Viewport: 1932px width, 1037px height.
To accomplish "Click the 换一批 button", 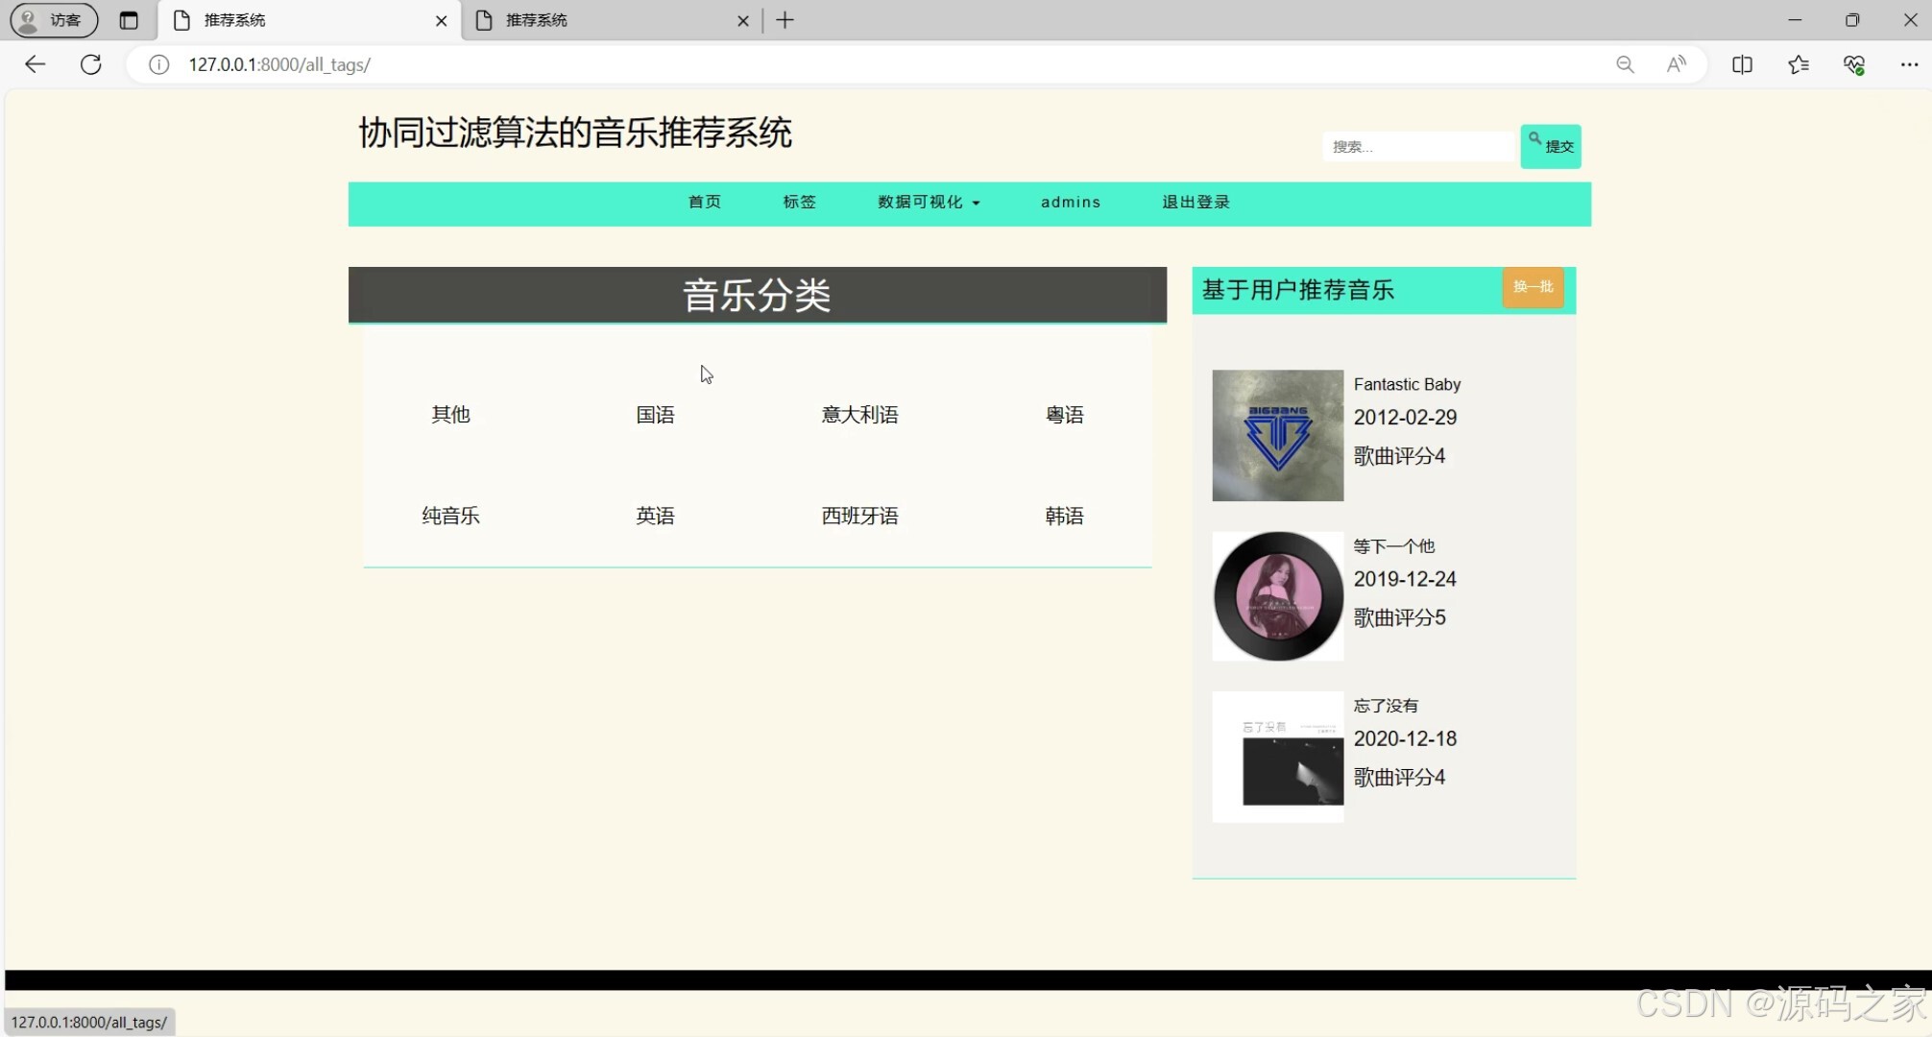I will click(x=1533, y=287).
